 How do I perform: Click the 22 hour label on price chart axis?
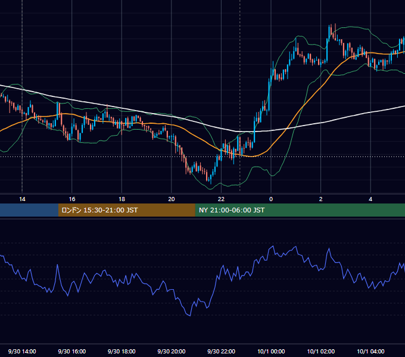[221, 199]
